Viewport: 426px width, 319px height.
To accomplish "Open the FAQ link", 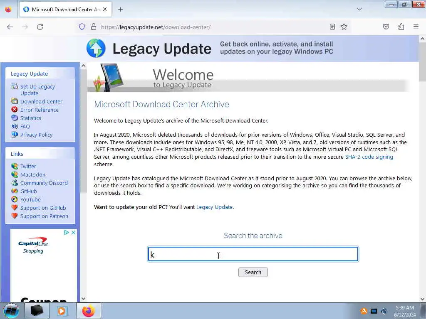I will tap(25, 126).
